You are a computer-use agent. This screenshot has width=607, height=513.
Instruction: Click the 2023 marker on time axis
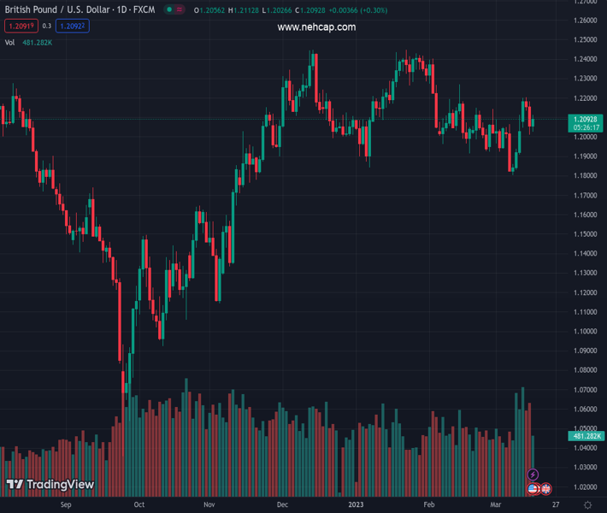click(x=356, y=504)
